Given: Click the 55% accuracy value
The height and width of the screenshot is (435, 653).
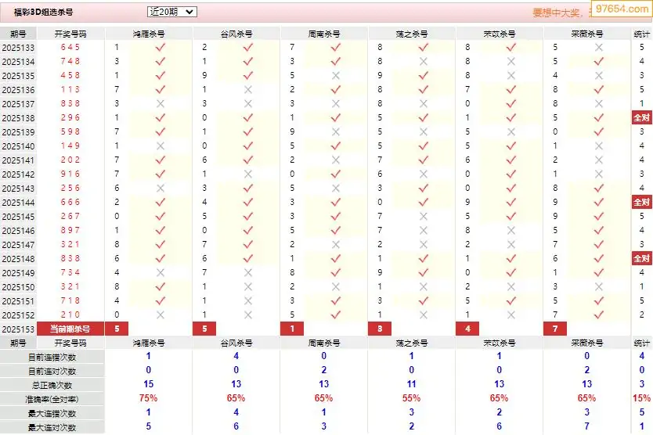Looking at the screenshot, I should coord(412,398).
